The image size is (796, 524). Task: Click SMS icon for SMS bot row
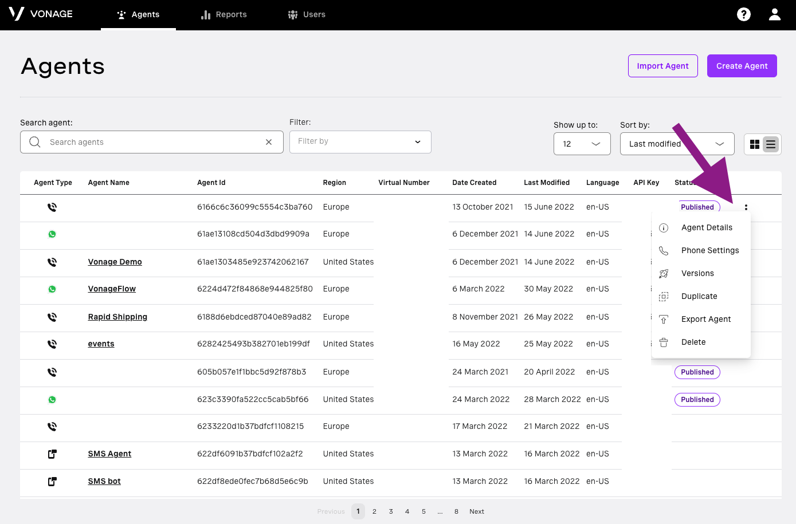click(x=52, y=482)
